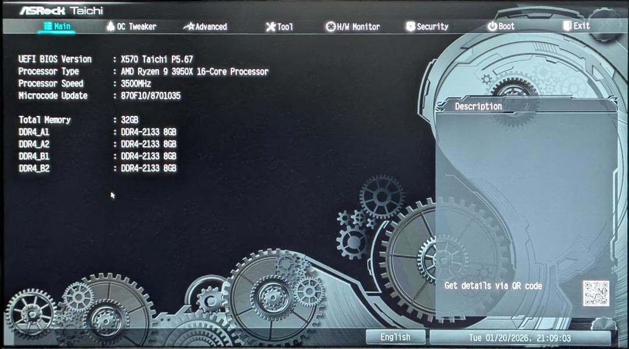Change language with the English button

(x=395, y=337)
